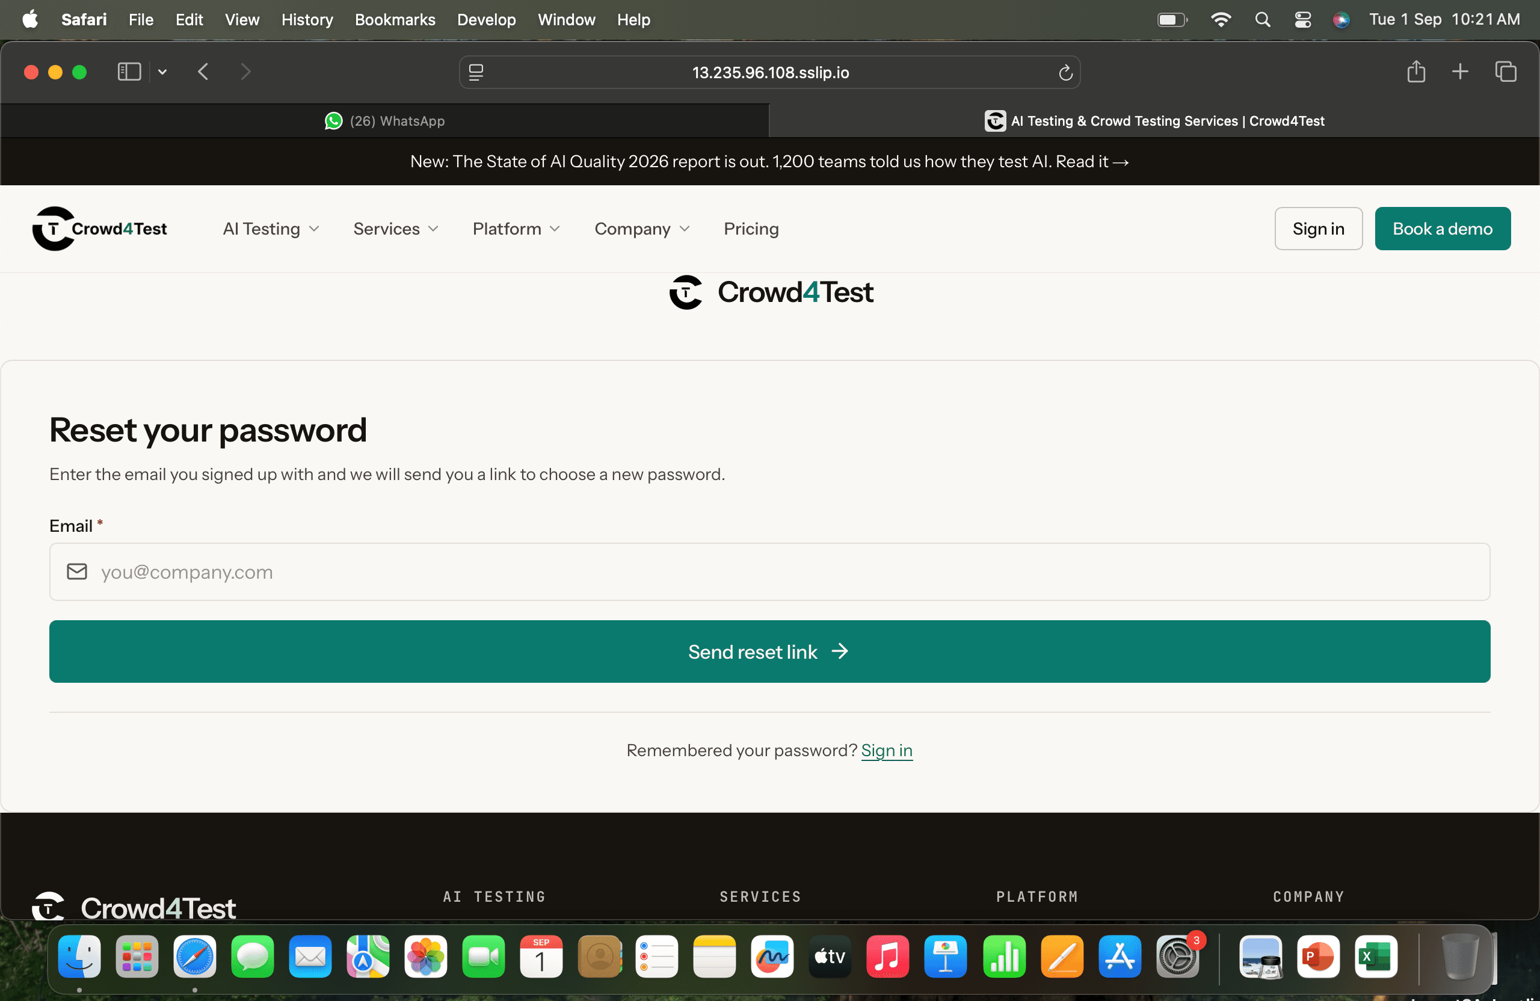1540x1001 pixels.
Task: Open the Help menu
Action: 633,19
